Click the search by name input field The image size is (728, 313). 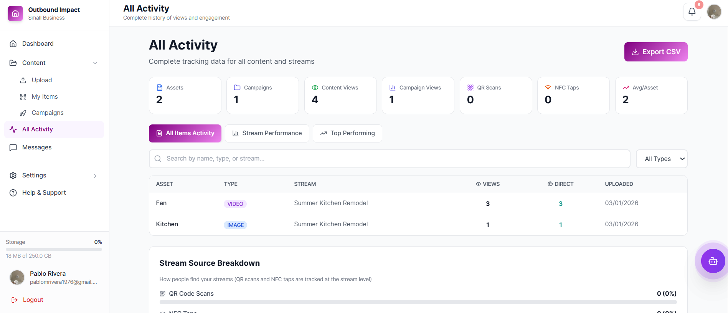click(390, 159)
